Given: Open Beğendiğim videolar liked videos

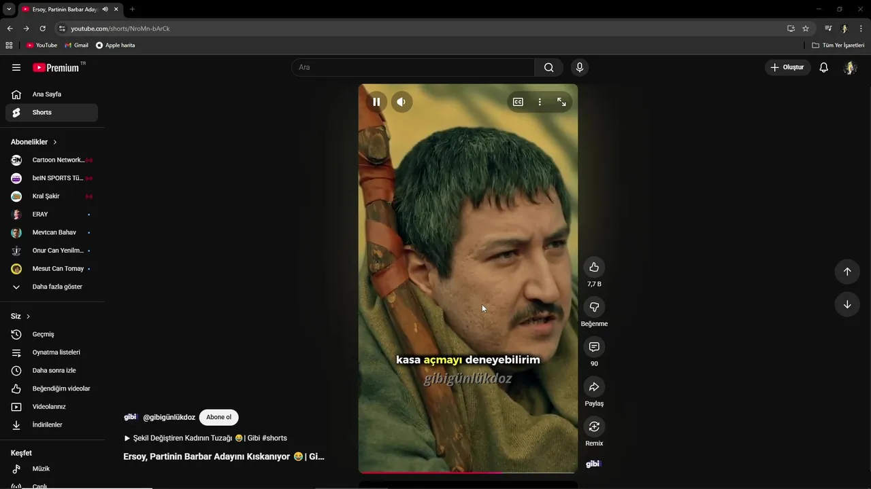Looking at the screenshot, I should [x=52, y=388].
